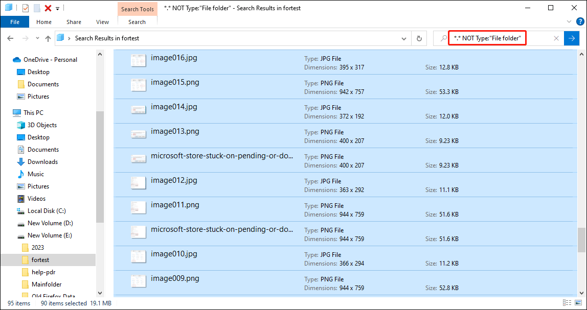Expand the address bar history dropdown
587x310 pixels.
(403, 38)
